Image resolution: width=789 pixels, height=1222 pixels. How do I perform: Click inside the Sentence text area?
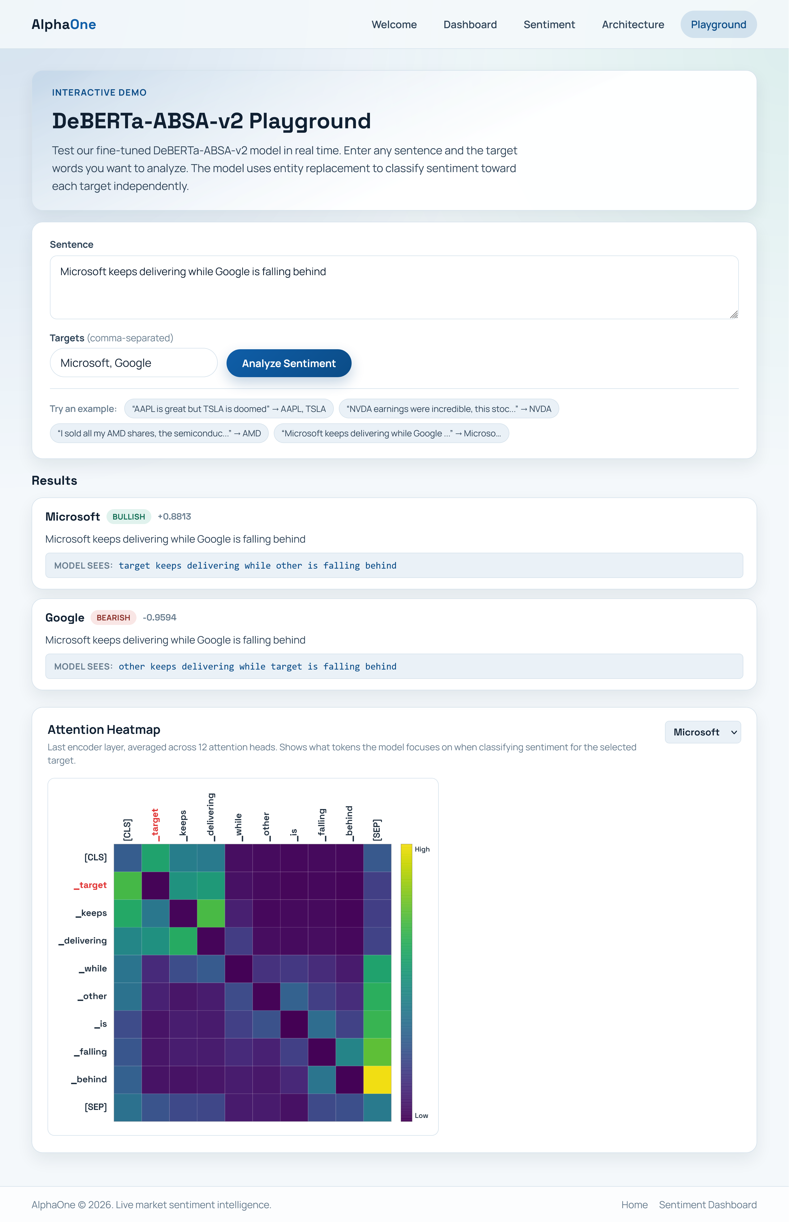tap(394, 287)
